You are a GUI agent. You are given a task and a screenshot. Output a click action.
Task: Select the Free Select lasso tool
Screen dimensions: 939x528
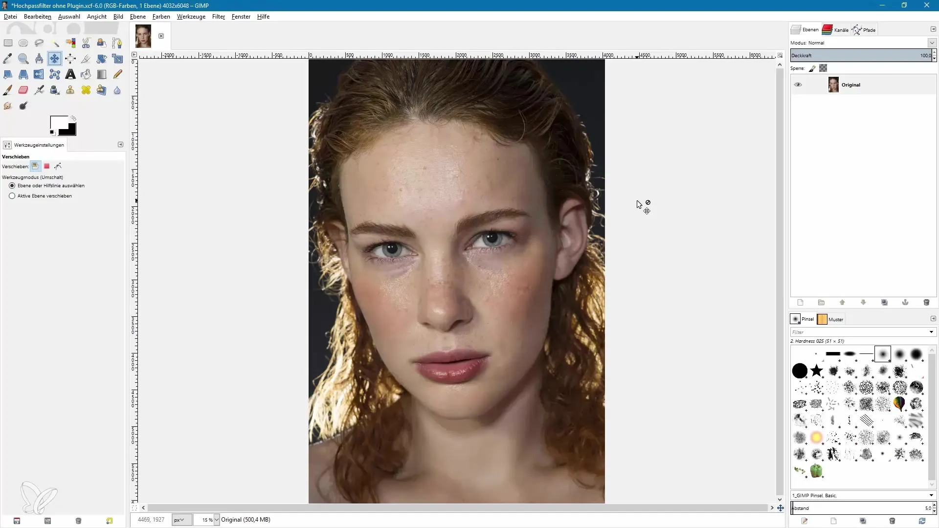39,43
